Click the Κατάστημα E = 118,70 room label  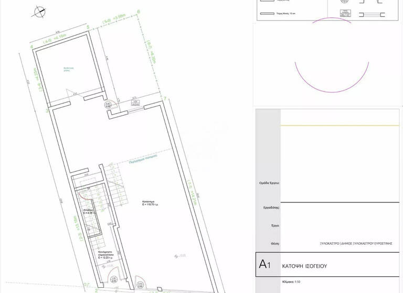tap(151, 202)
